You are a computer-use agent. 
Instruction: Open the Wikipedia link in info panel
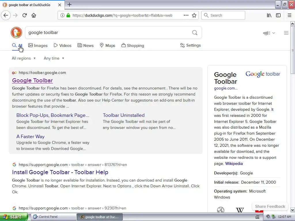point(234,163)
